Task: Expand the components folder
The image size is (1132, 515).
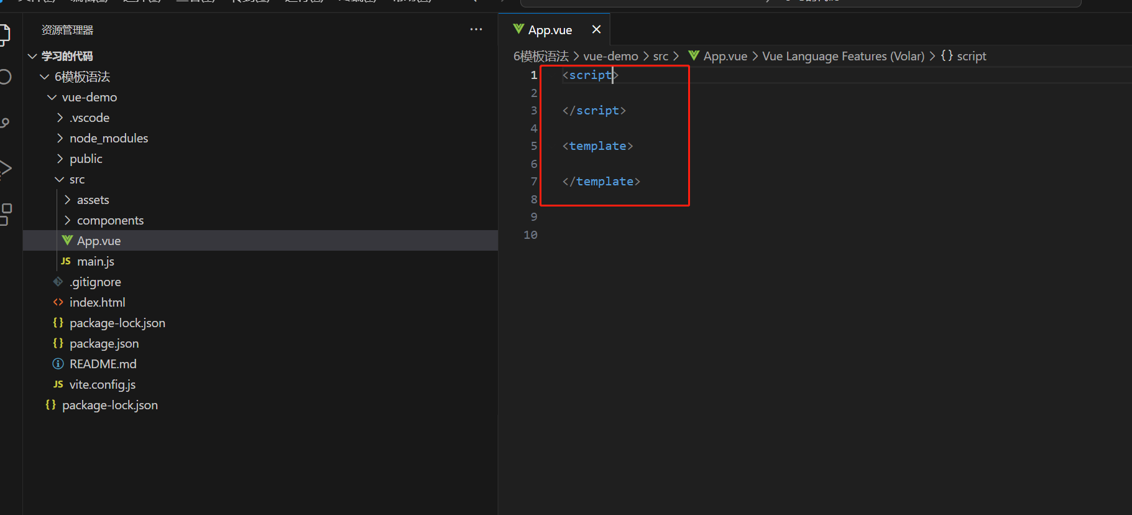Action: point(67,220)
